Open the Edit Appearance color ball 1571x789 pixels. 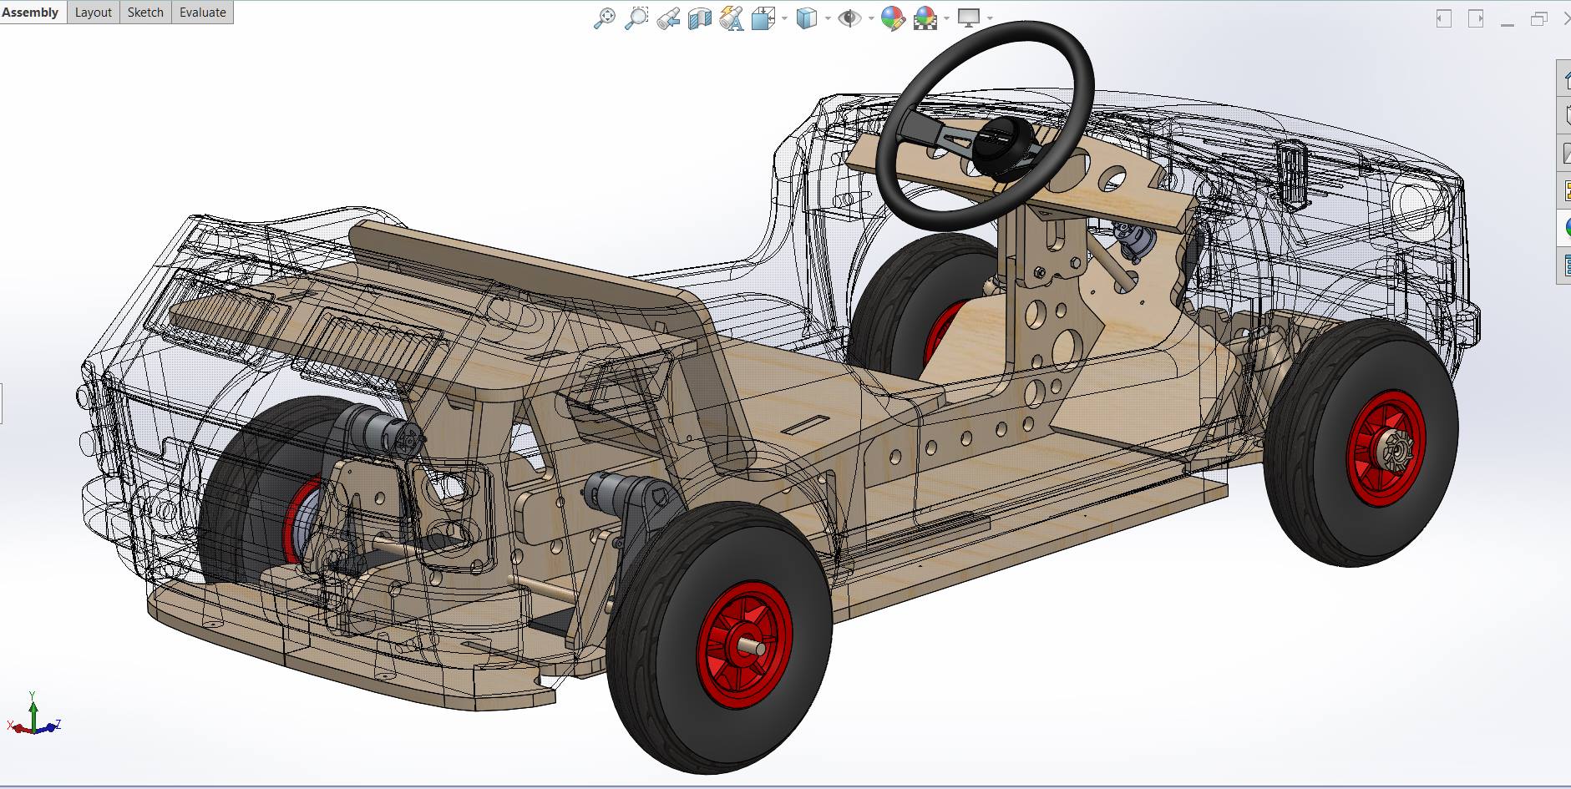click(893, 18)
